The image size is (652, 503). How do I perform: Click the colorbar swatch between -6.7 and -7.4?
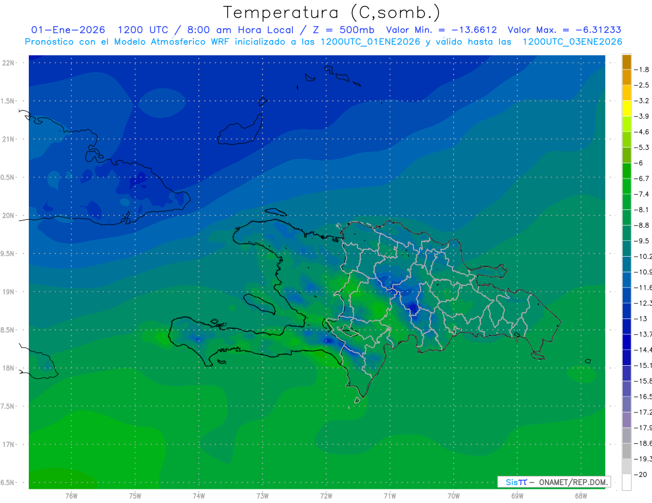(626, 186)
